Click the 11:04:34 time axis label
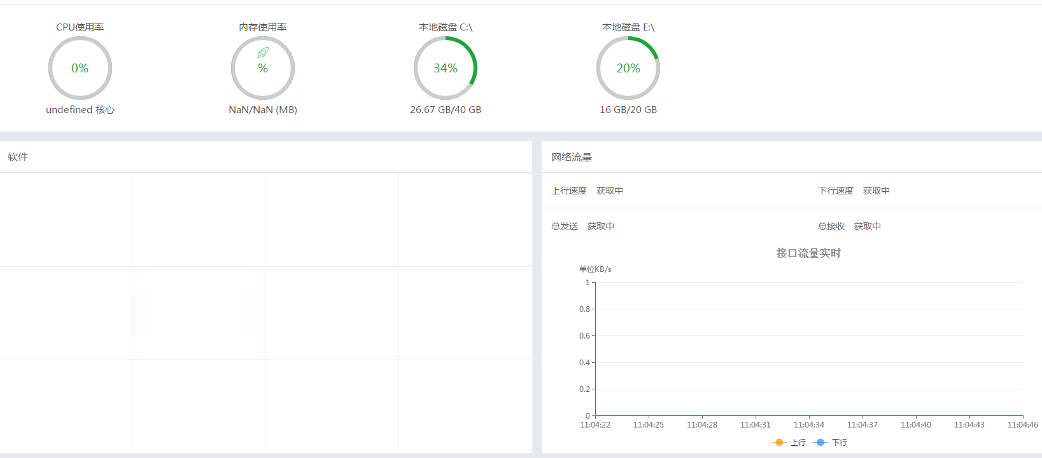This screenshot has height=458, width=1042. [x=809, y=425]
